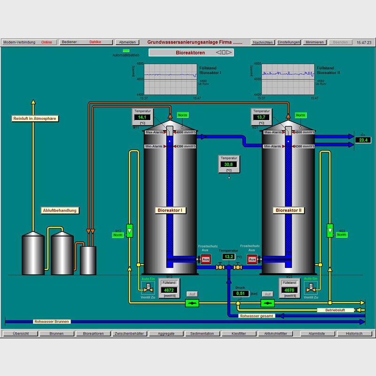This screenshot has width=376, height=376.
Task: Open Einstellungen from the top bar
Action: click(289, 42)
